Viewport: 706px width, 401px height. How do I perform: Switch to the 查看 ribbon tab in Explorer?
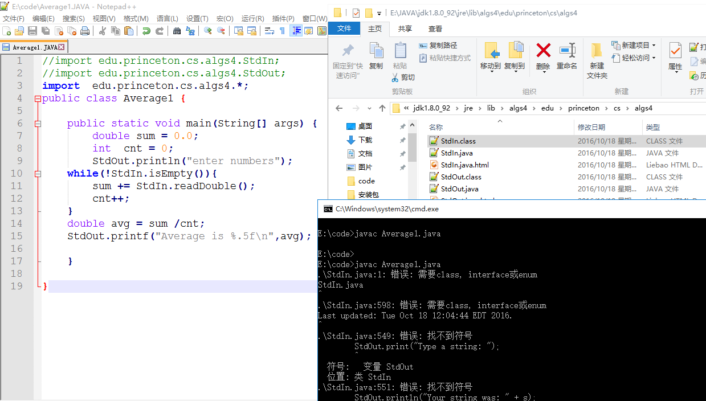(435, 28)
